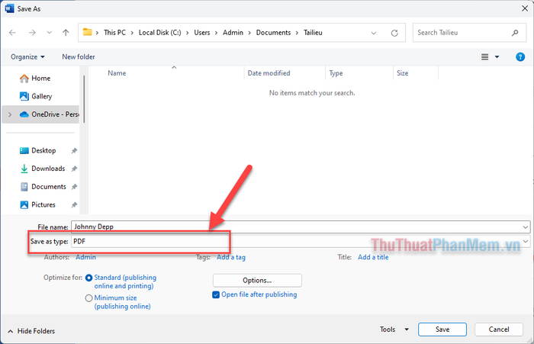Open the File name dropdown arrow
The height and width of the screenshot is (344, 534).
point(525,227)
